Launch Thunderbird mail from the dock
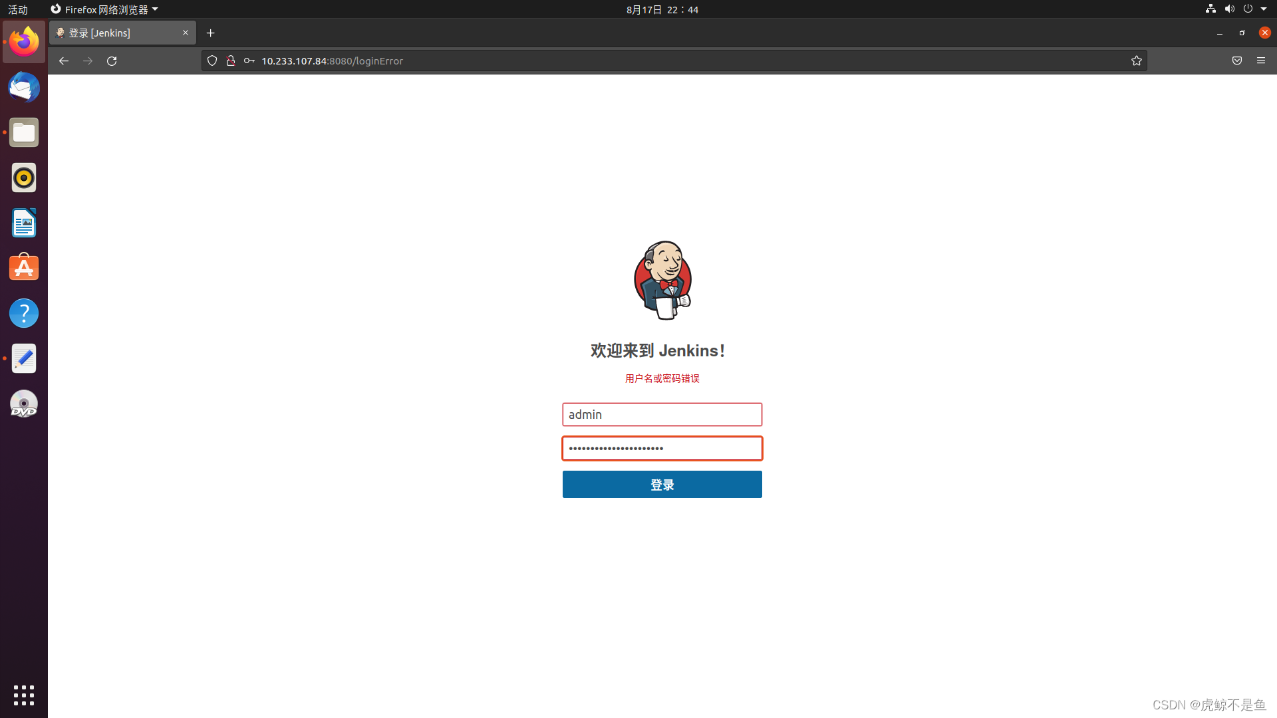This screenshot has width=1277, height=718. tap(24, 87)
